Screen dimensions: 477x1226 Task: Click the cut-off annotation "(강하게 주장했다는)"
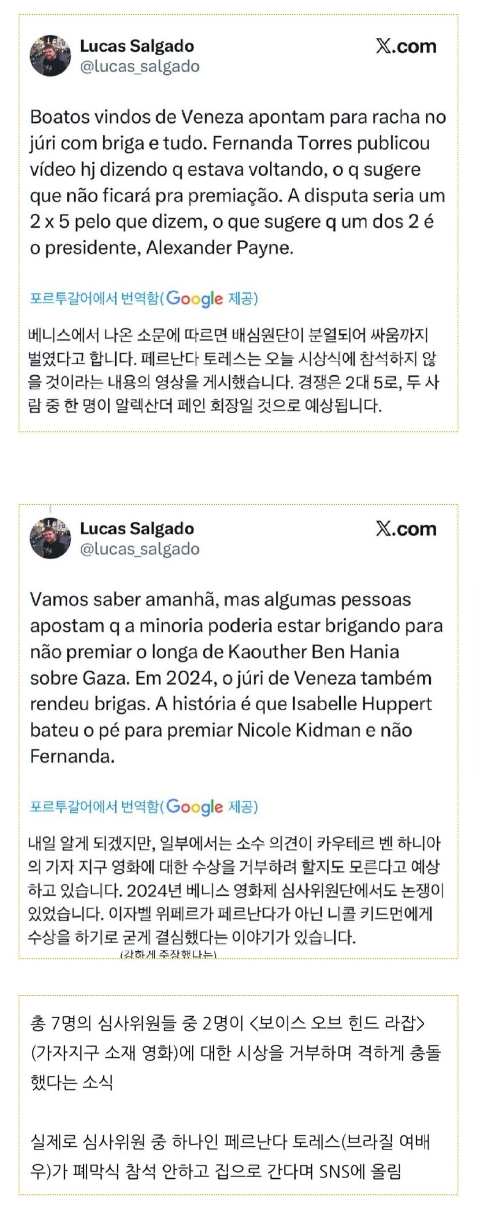click(168, 954)
